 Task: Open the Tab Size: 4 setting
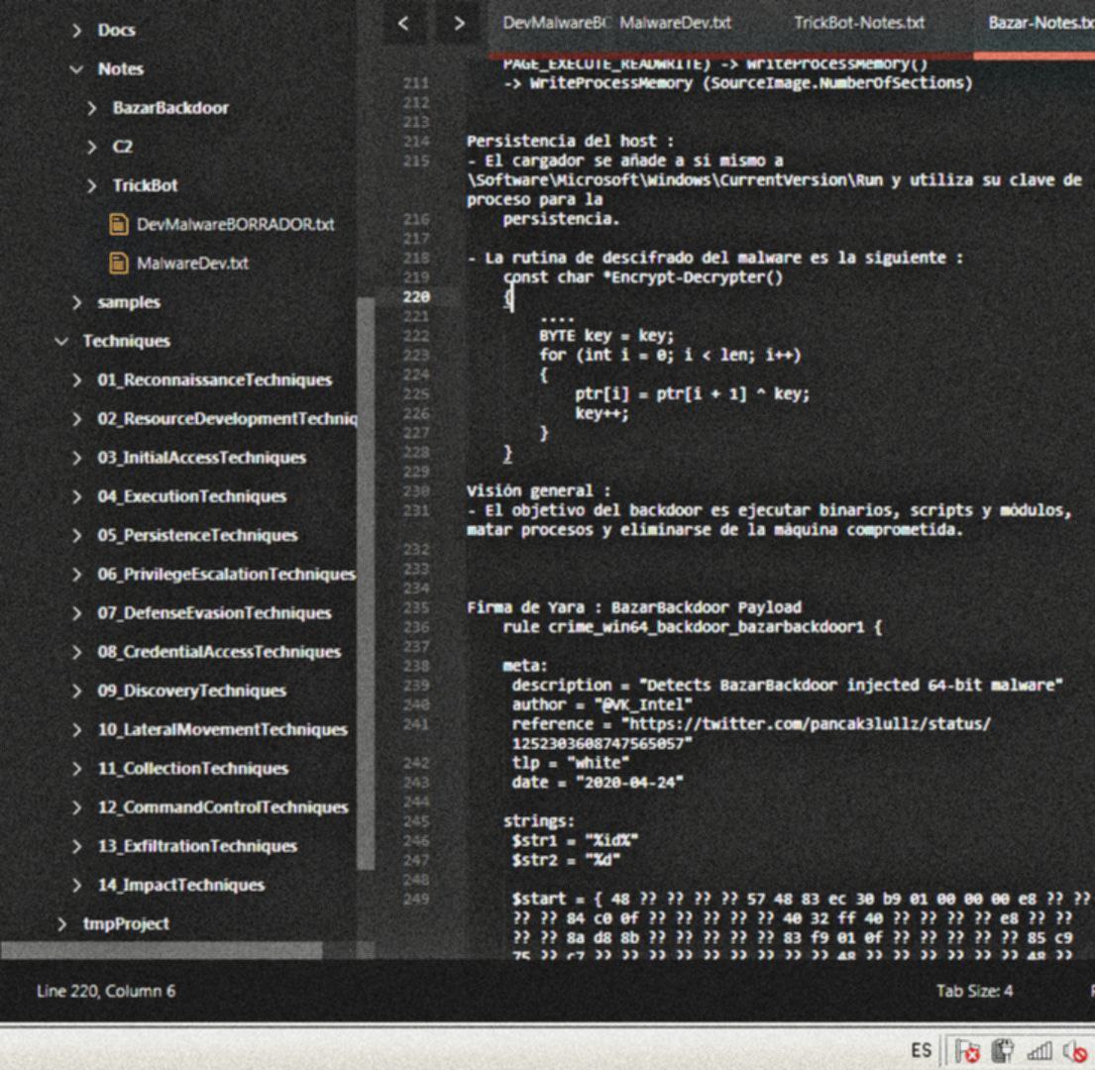coord(974,990)
